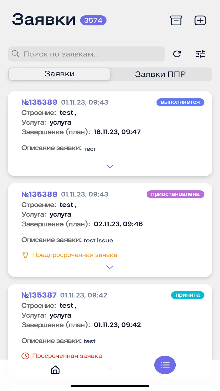Tap the add new request plus icon
This screenshot has height=391, width=220.
[x=200, y=20]
